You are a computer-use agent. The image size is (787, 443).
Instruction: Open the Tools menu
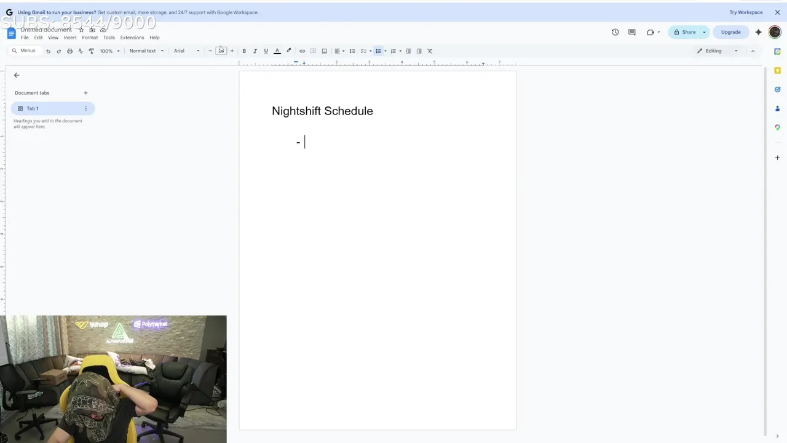tap(109, 38)
